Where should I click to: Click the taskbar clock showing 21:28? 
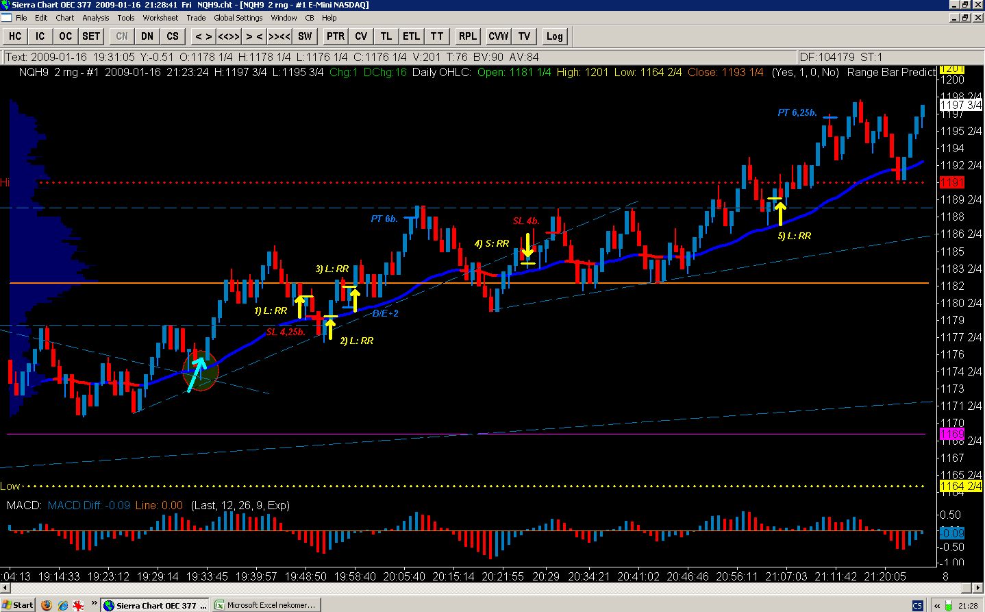tap(968, 605)
